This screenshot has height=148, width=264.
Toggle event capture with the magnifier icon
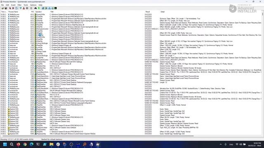(x=10, y=8)
